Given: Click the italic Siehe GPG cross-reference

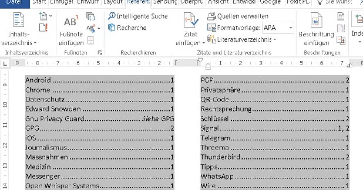Looking at the screenshot, I should click(x=158, y=119).
